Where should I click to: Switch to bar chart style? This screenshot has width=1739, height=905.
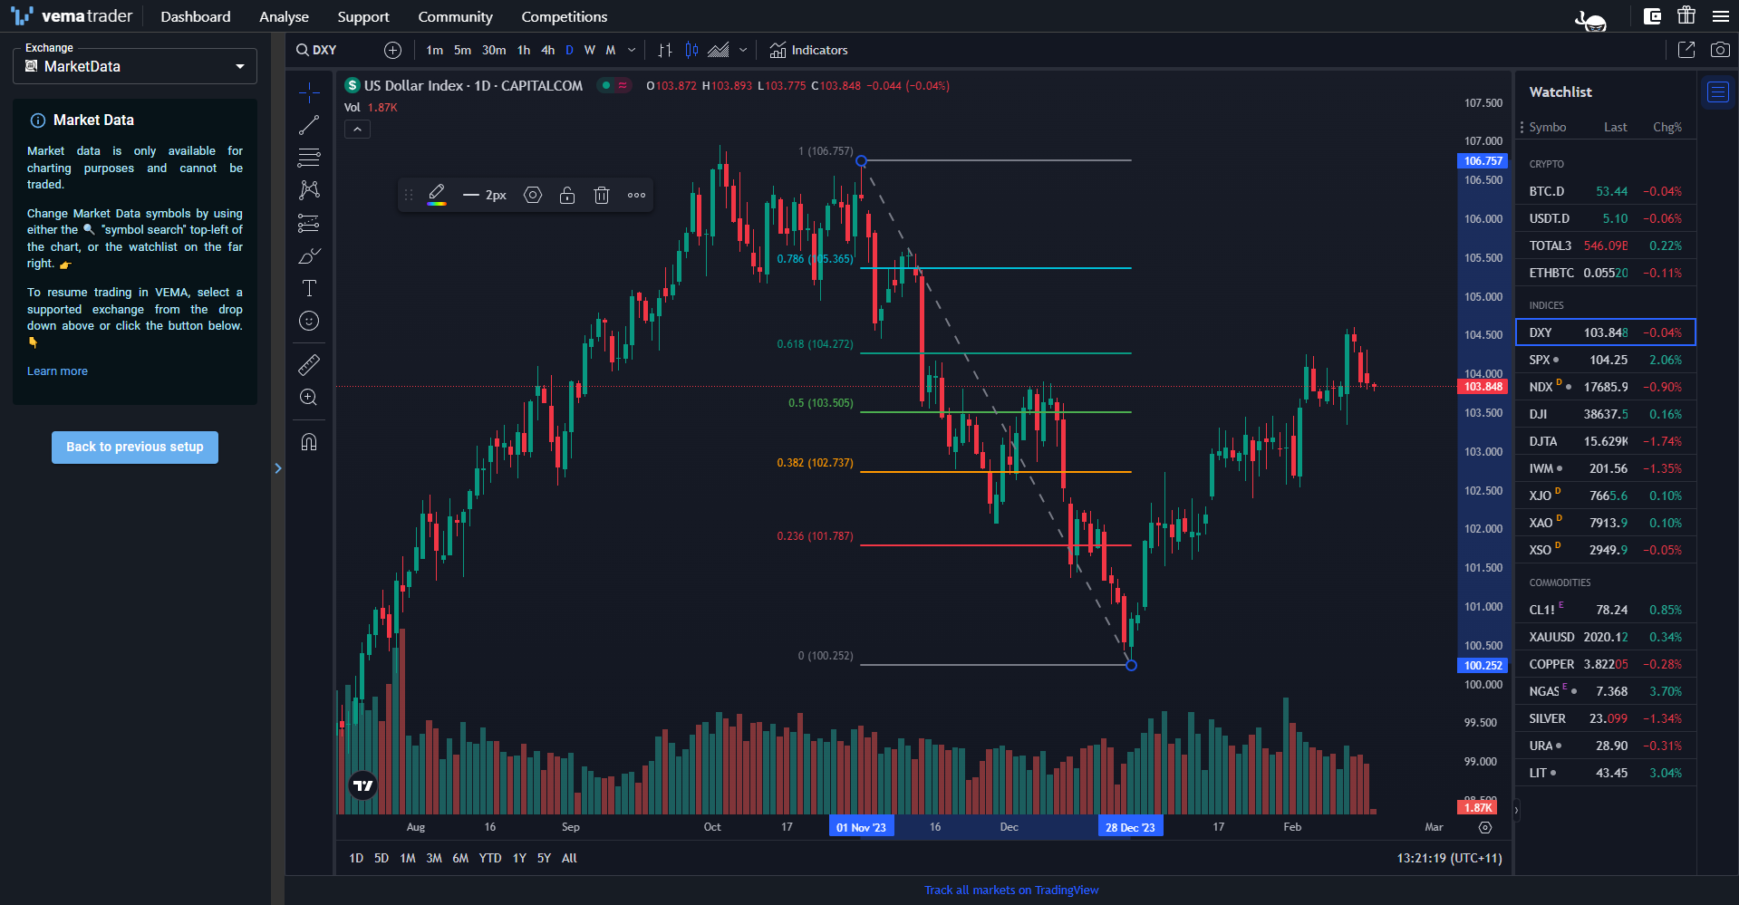point(665,50)
